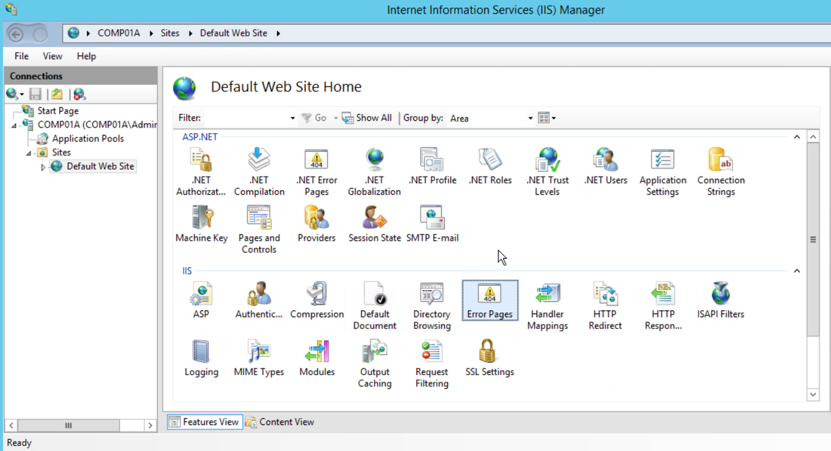
Task: Open the View menu
Action: (x=53, y=56)
